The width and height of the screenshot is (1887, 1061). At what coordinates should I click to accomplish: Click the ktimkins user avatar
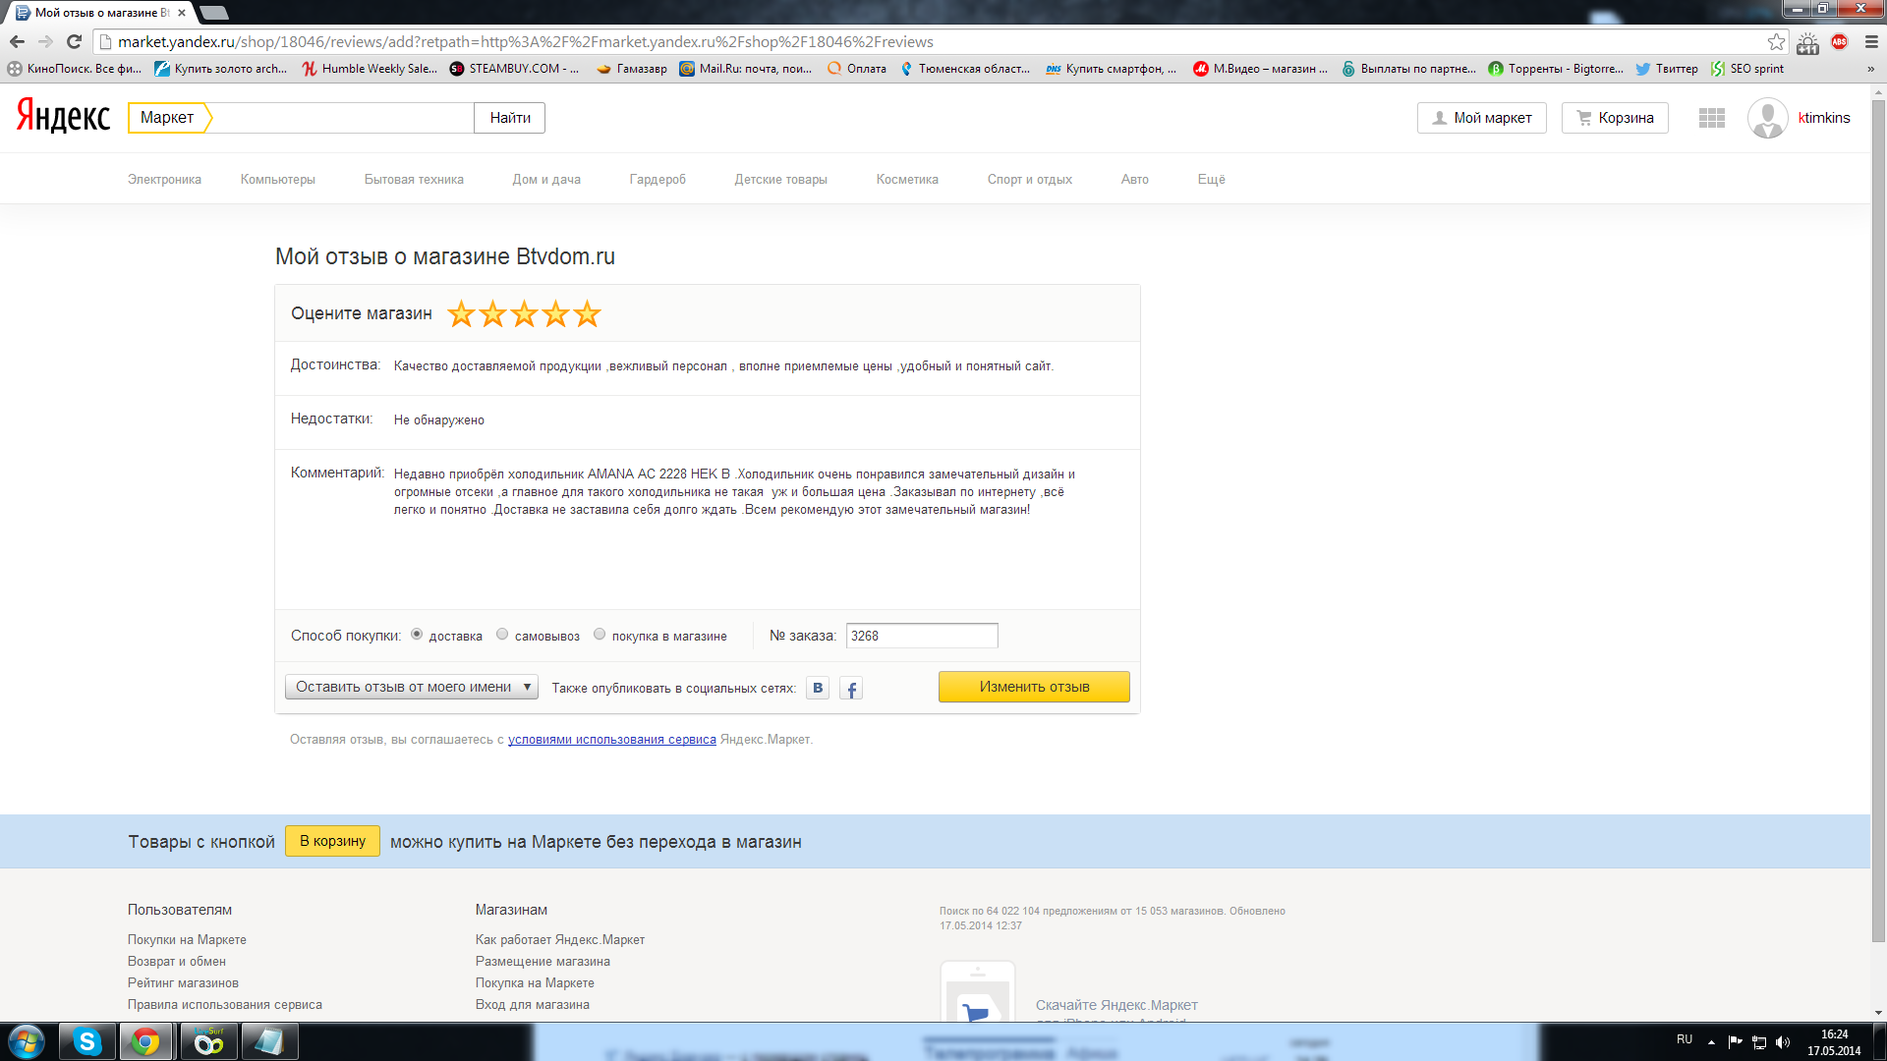click(x=1767, y=118)
